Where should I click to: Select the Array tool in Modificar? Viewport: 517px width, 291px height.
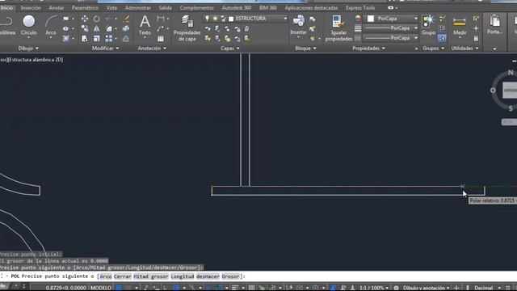click(109, 39)
